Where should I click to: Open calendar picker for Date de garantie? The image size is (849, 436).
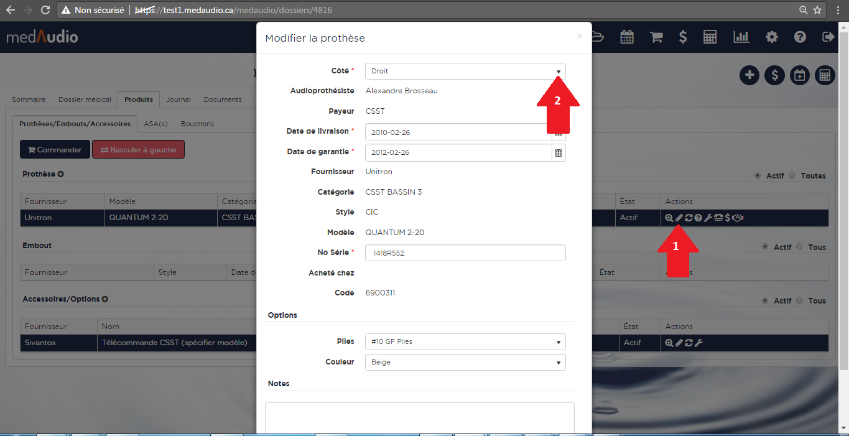pos(559,153)
